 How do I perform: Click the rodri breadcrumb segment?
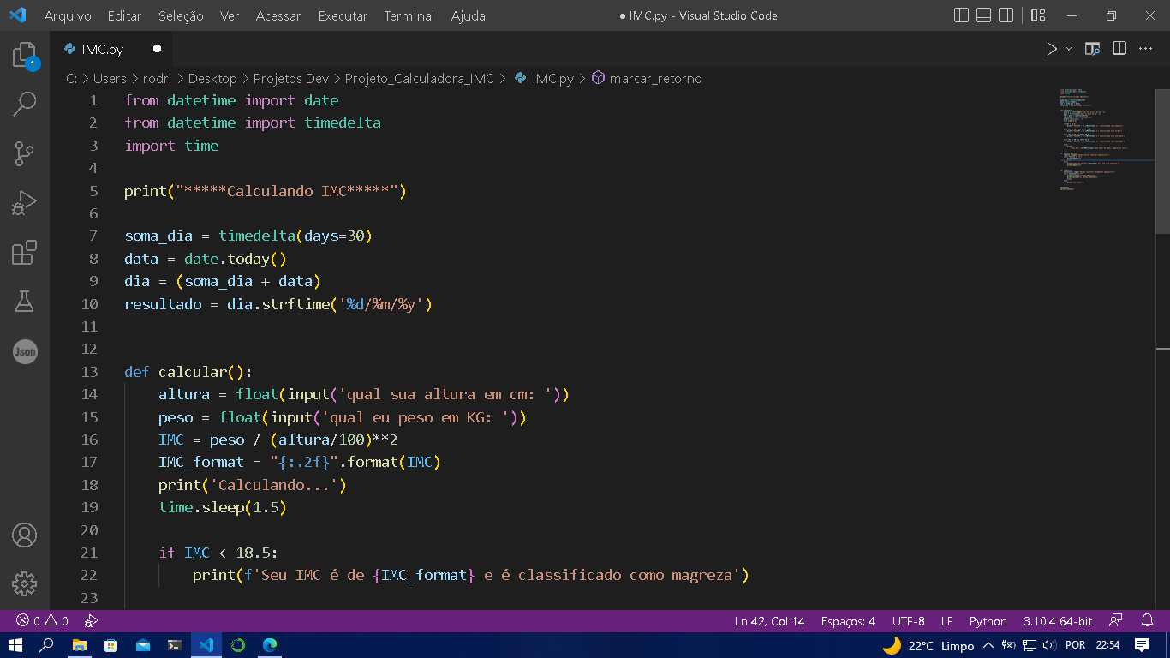157,78
